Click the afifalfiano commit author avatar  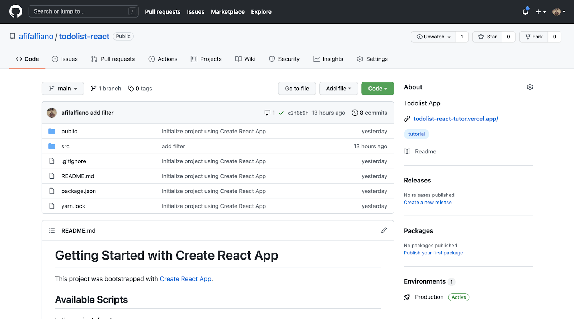(x=52, y=113)
